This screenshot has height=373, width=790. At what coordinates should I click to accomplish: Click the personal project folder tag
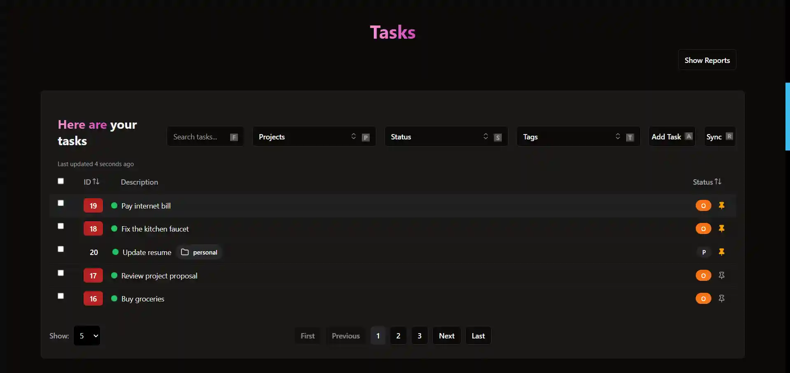click(199, 252)
